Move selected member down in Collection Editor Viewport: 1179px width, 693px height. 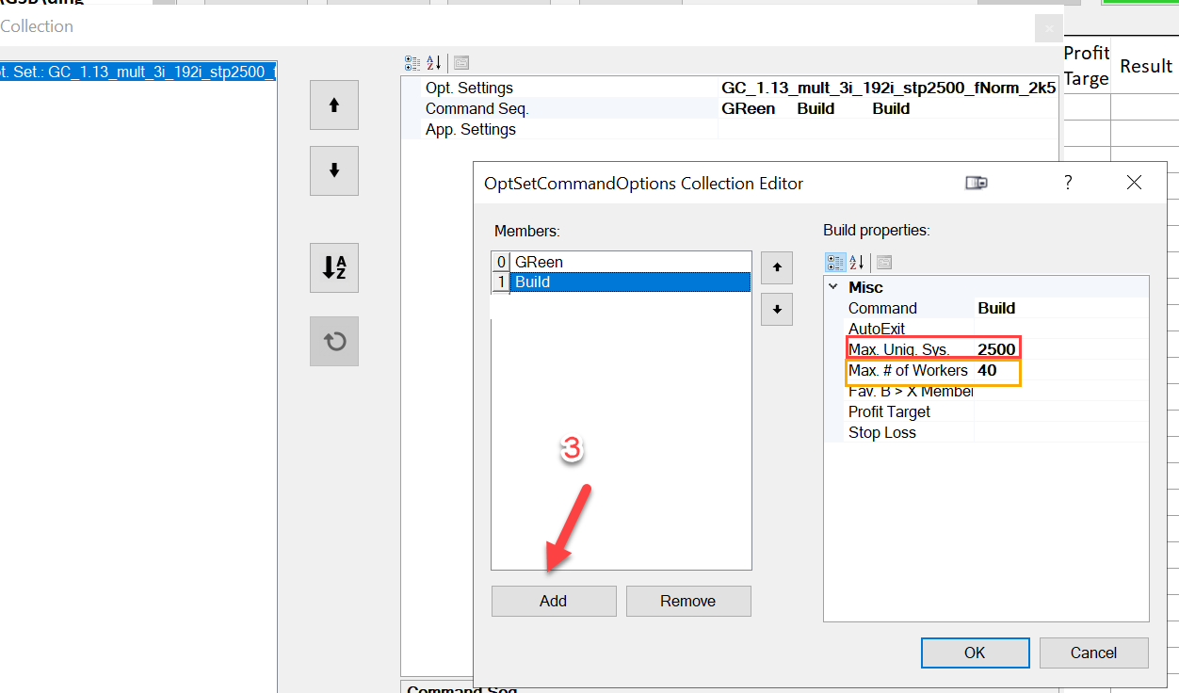click(x=776, y=309)
